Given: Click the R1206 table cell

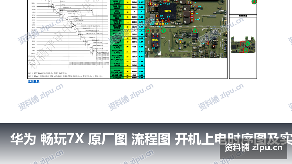Looking at the screenshot, I should point(134,71).
